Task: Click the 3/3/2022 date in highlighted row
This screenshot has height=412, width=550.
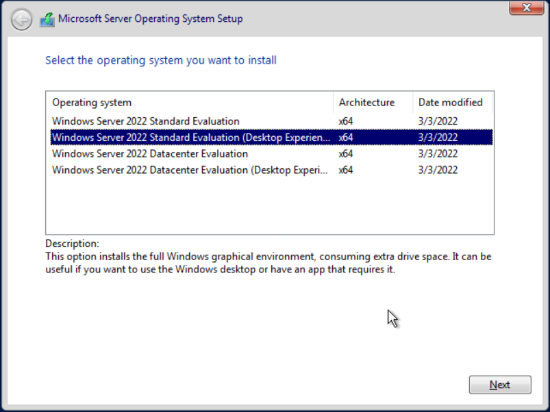Action: (438, 138)
